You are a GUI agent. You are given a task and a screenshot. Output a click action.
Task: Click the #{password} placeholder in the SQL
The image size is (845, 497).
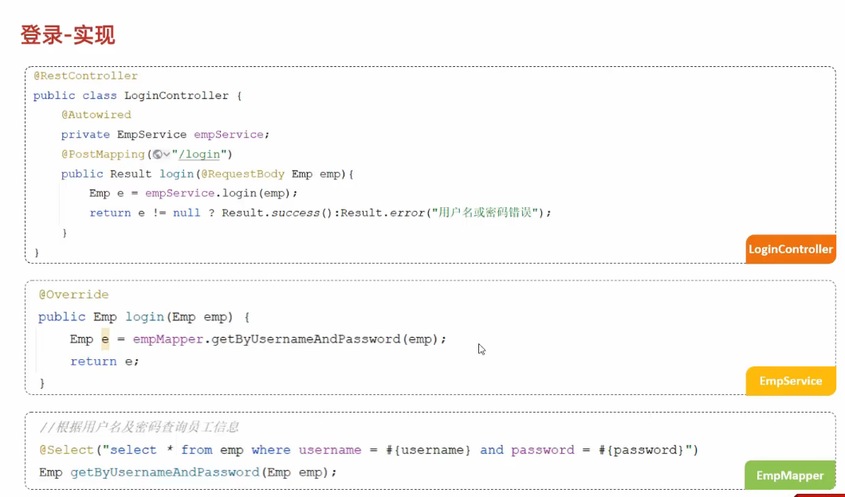click(x=640, y=450)
